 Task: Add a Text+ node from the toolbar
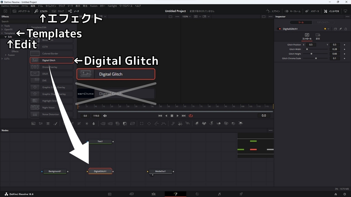(x=48, y=123)
